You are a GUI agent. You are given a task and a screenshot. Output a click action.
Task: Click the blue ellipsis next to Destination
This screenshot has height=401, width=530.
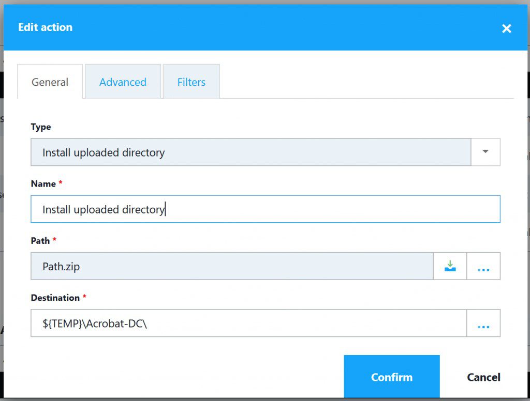[483, 323]
